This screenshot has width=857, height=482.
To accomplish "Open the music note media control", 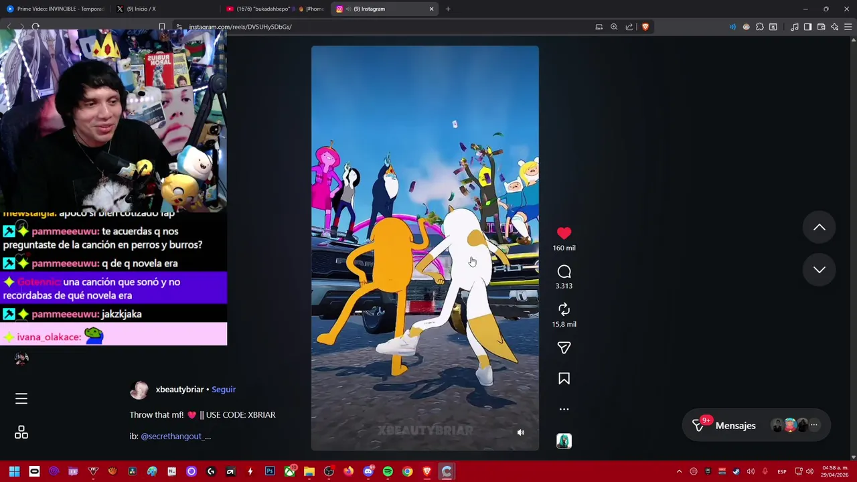I will (x=794, y=27).
